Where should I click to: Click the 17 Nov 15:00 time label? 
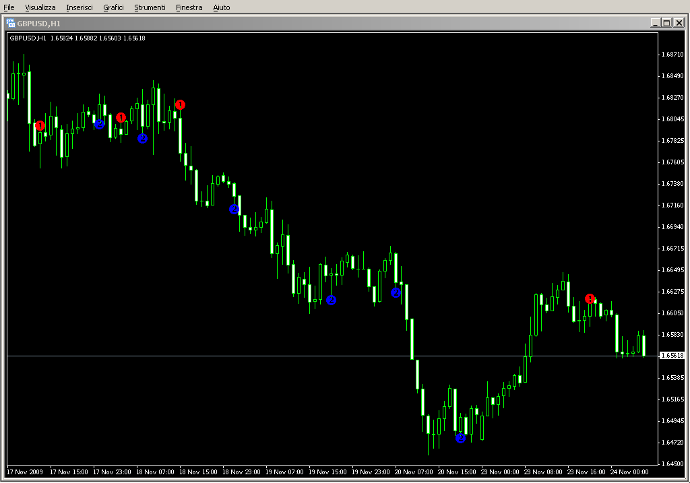point(69,472)
